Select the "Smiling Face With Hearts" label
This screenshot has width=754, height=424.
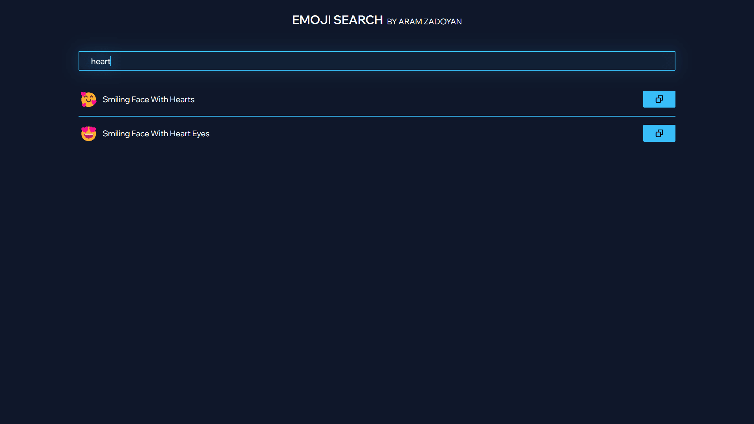pos(148,100)
